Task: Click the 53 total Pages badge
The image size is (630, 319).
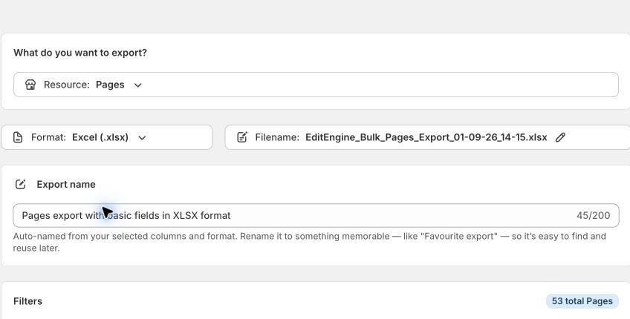Action: (582, 301)
